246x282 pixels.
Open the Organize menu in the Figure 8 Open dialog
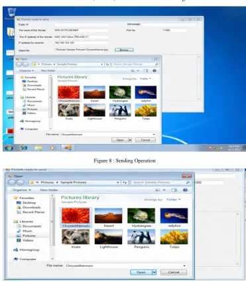(27, 70)
